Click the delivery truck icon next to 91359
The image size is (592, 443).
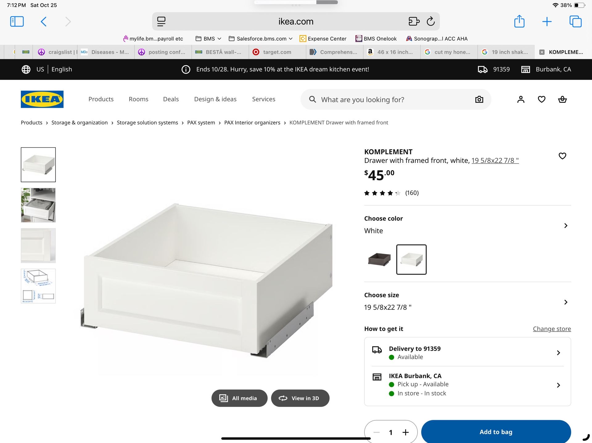tap(483, 69)
